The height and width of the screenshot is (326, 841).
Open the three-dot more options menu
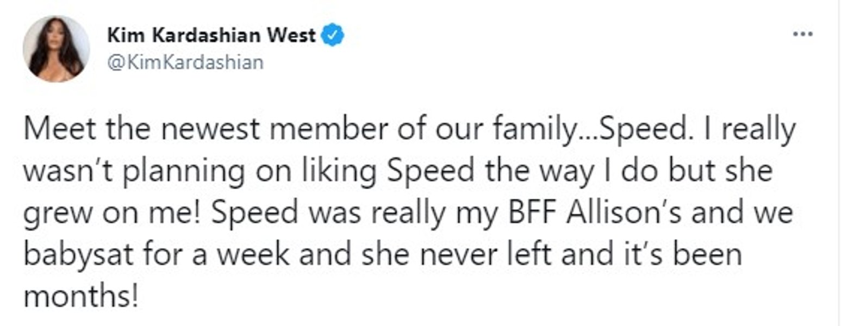pyautogui.click(x=802, y=34)
